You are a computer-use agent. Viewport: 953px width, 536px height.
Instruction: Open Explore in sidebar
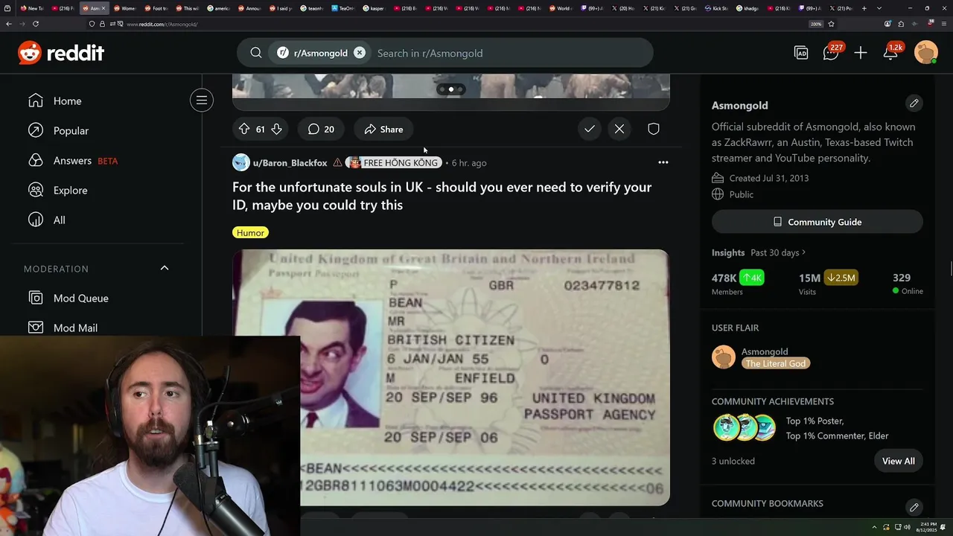pyautogui.click(x=70, y=191)
